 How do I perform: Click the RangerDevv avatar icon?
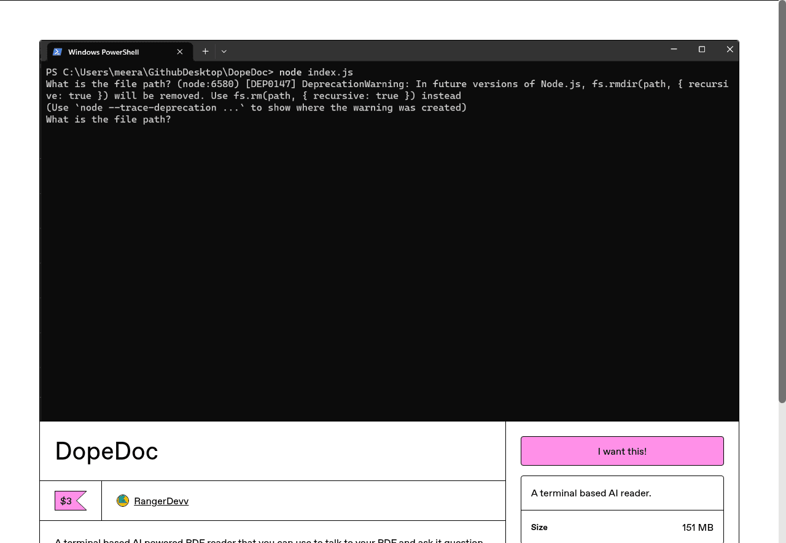pyautogui.click(x=123, y=501)
